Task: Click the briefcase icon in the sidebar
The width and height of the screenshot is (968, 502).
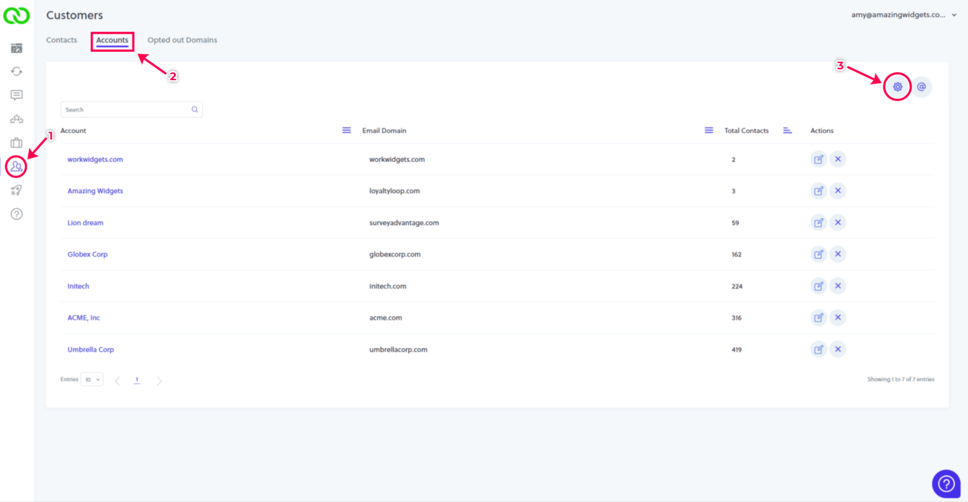Action: point(16,143)
